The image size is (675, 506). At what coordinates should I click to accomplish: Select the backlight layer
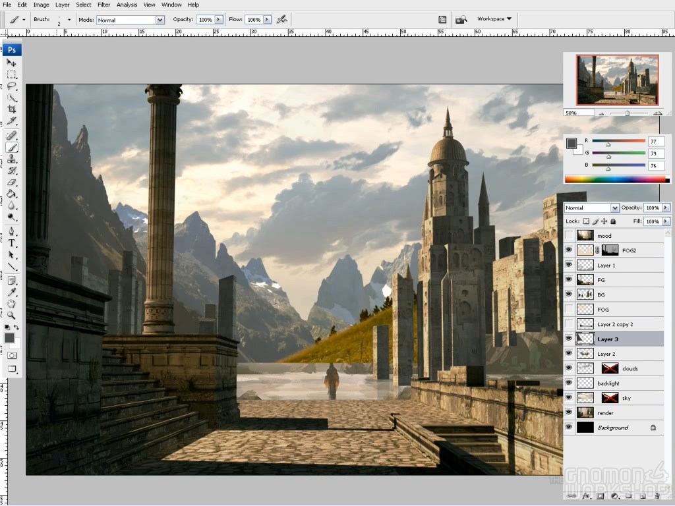[608, 383]
